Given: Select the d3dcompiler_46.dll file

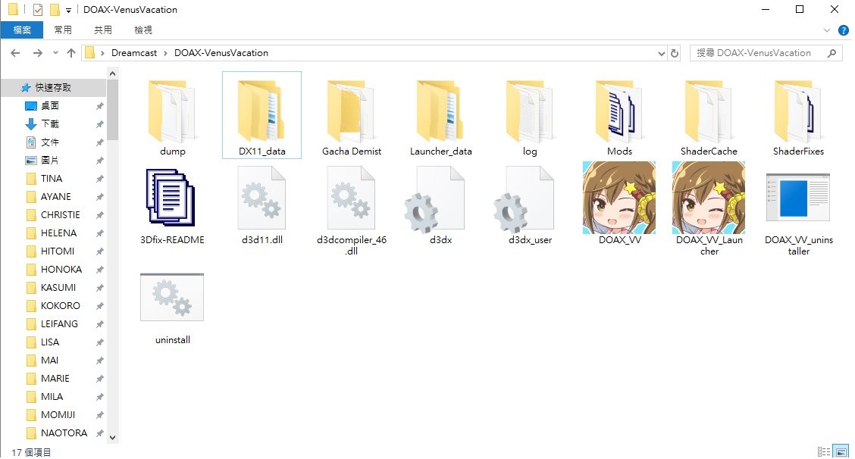Looking at the screenshot, I should [351, 211].
